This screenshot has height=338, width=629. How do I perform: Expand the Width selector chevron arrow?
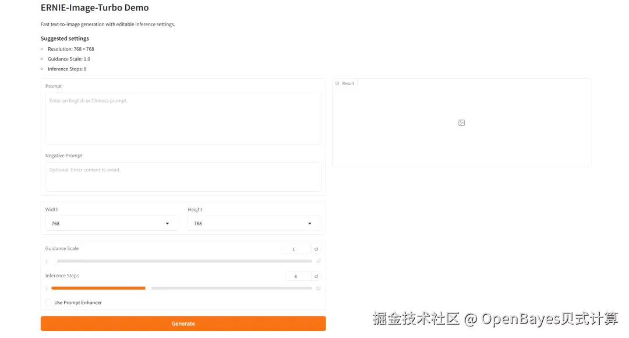click(168, 223)
